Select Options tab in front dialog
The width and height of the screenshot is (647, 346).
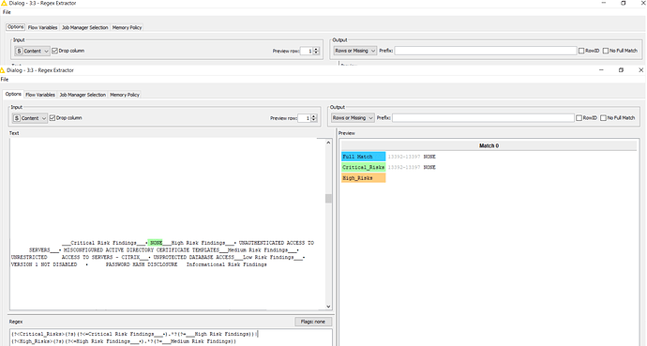(x=13, y=94)
